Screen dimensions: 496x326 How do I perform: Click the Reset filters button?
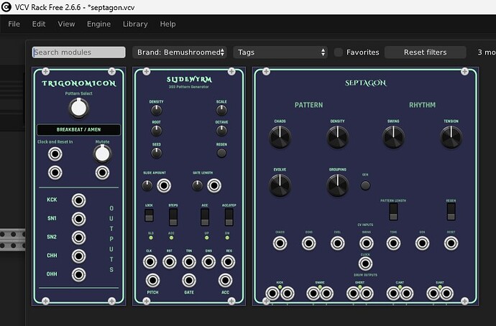pyautogui.click(x=425, y=52)
